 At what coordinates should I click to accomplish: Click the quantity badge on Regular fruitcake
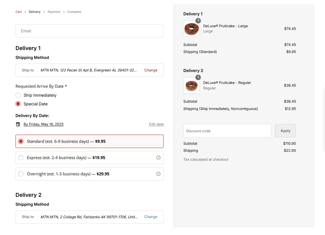tap(198, 77)
